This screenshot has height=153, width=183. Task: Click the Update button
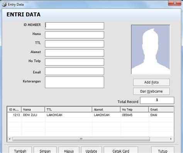[91, 150]
